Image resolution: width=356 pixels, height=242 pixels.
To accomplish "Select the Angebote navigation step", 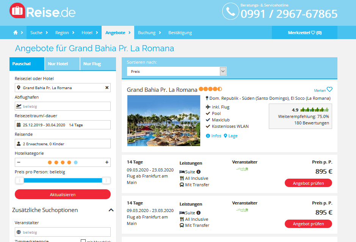I will coord(118,33).
